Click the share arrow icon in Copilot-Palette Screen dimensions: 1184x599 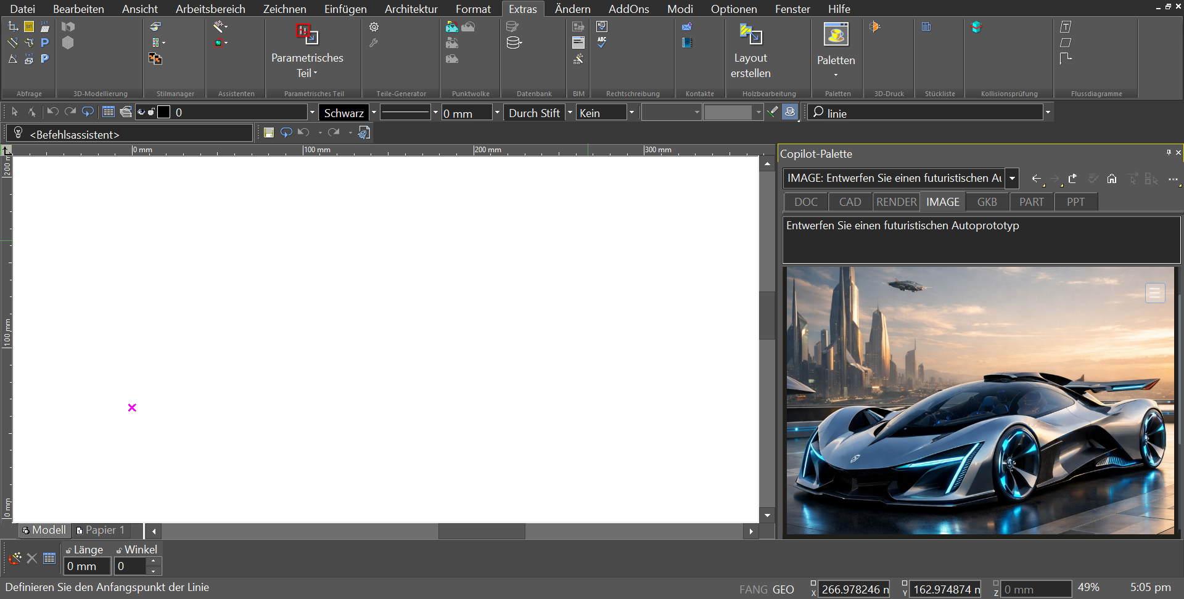click(1073, 179)
